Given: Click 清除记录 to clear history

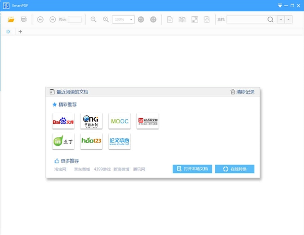Looking at the screenshot, I should (242, 92).
